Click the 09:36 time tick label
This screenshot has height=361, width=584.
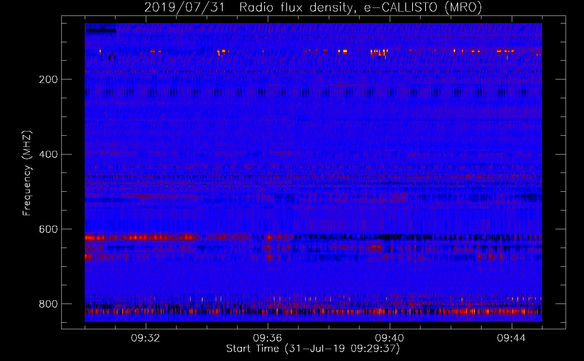pos(267,338)
